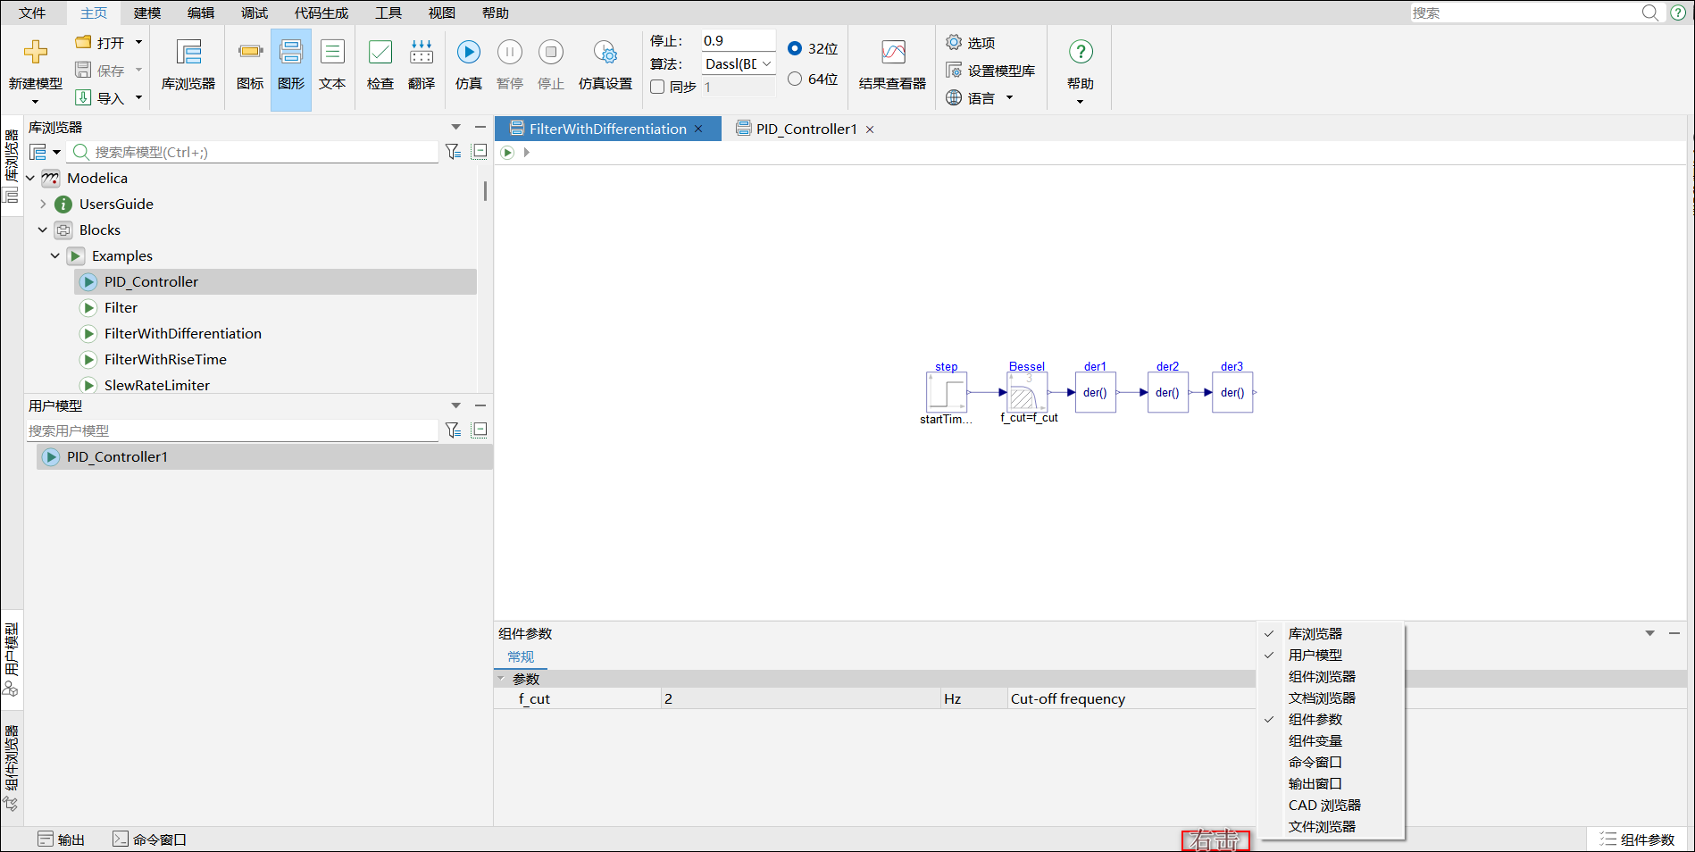
Task: Collapse the Blocks tree node
Action: (x=42, y=230)
